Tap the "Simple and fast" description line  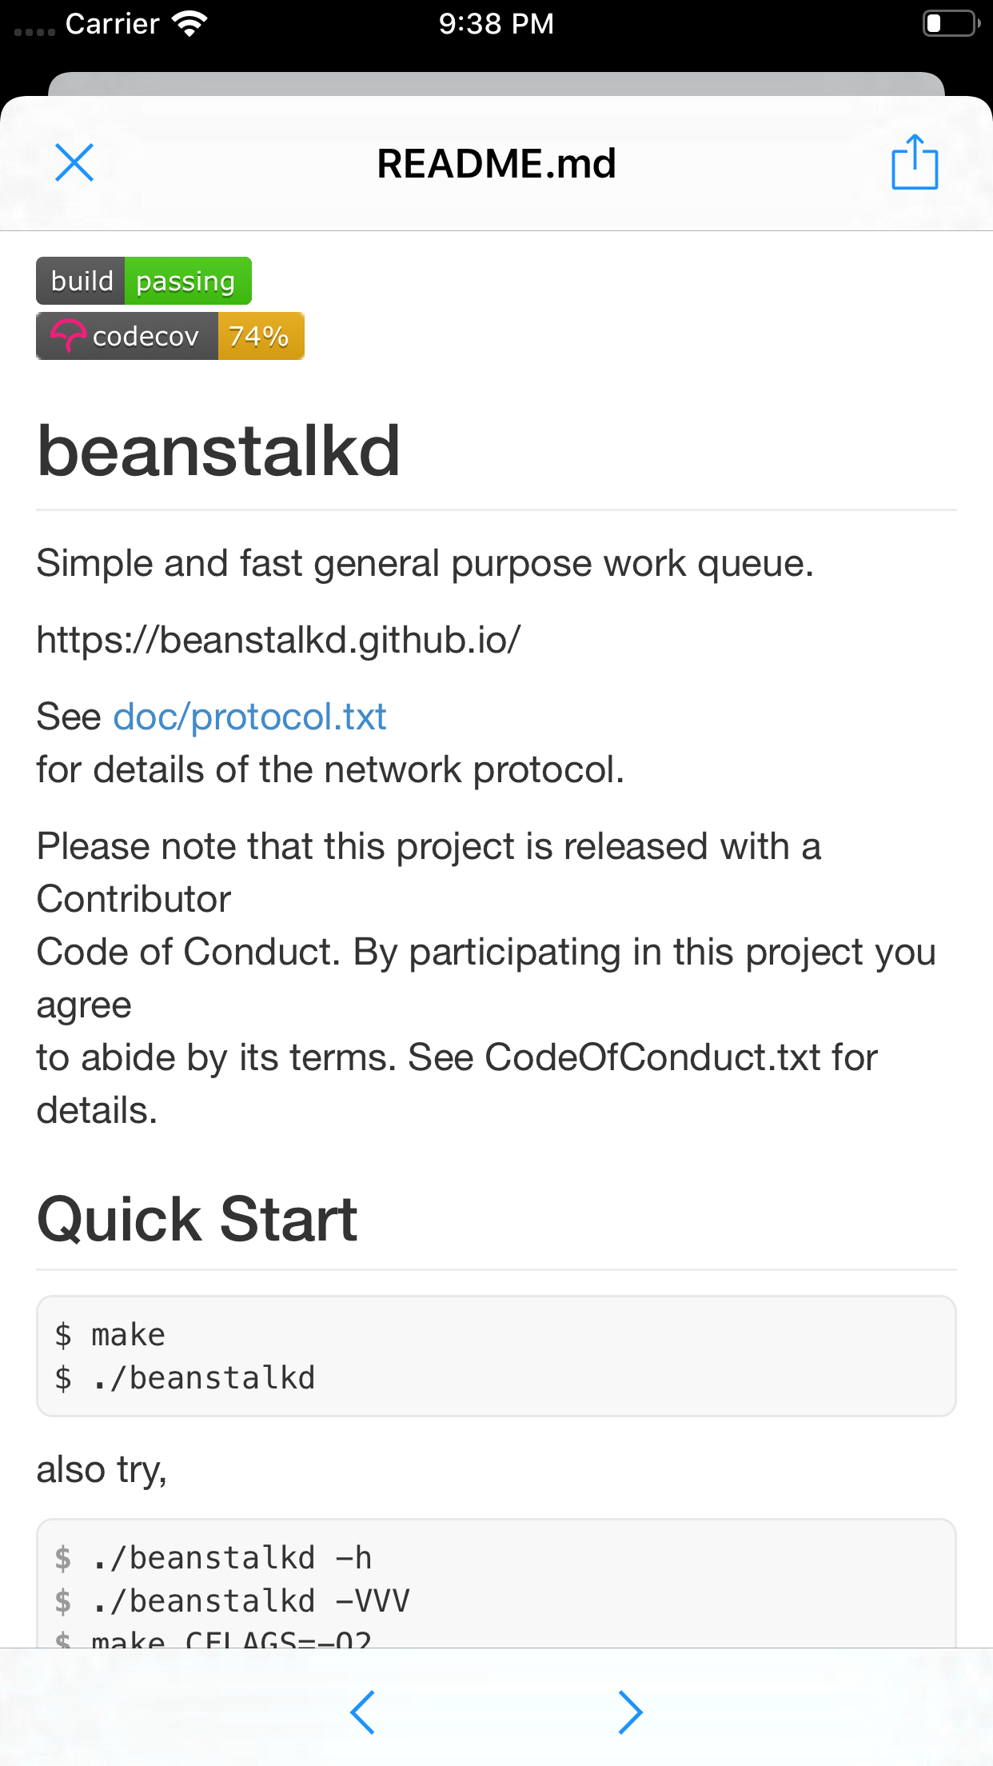(x=425, y=563)
